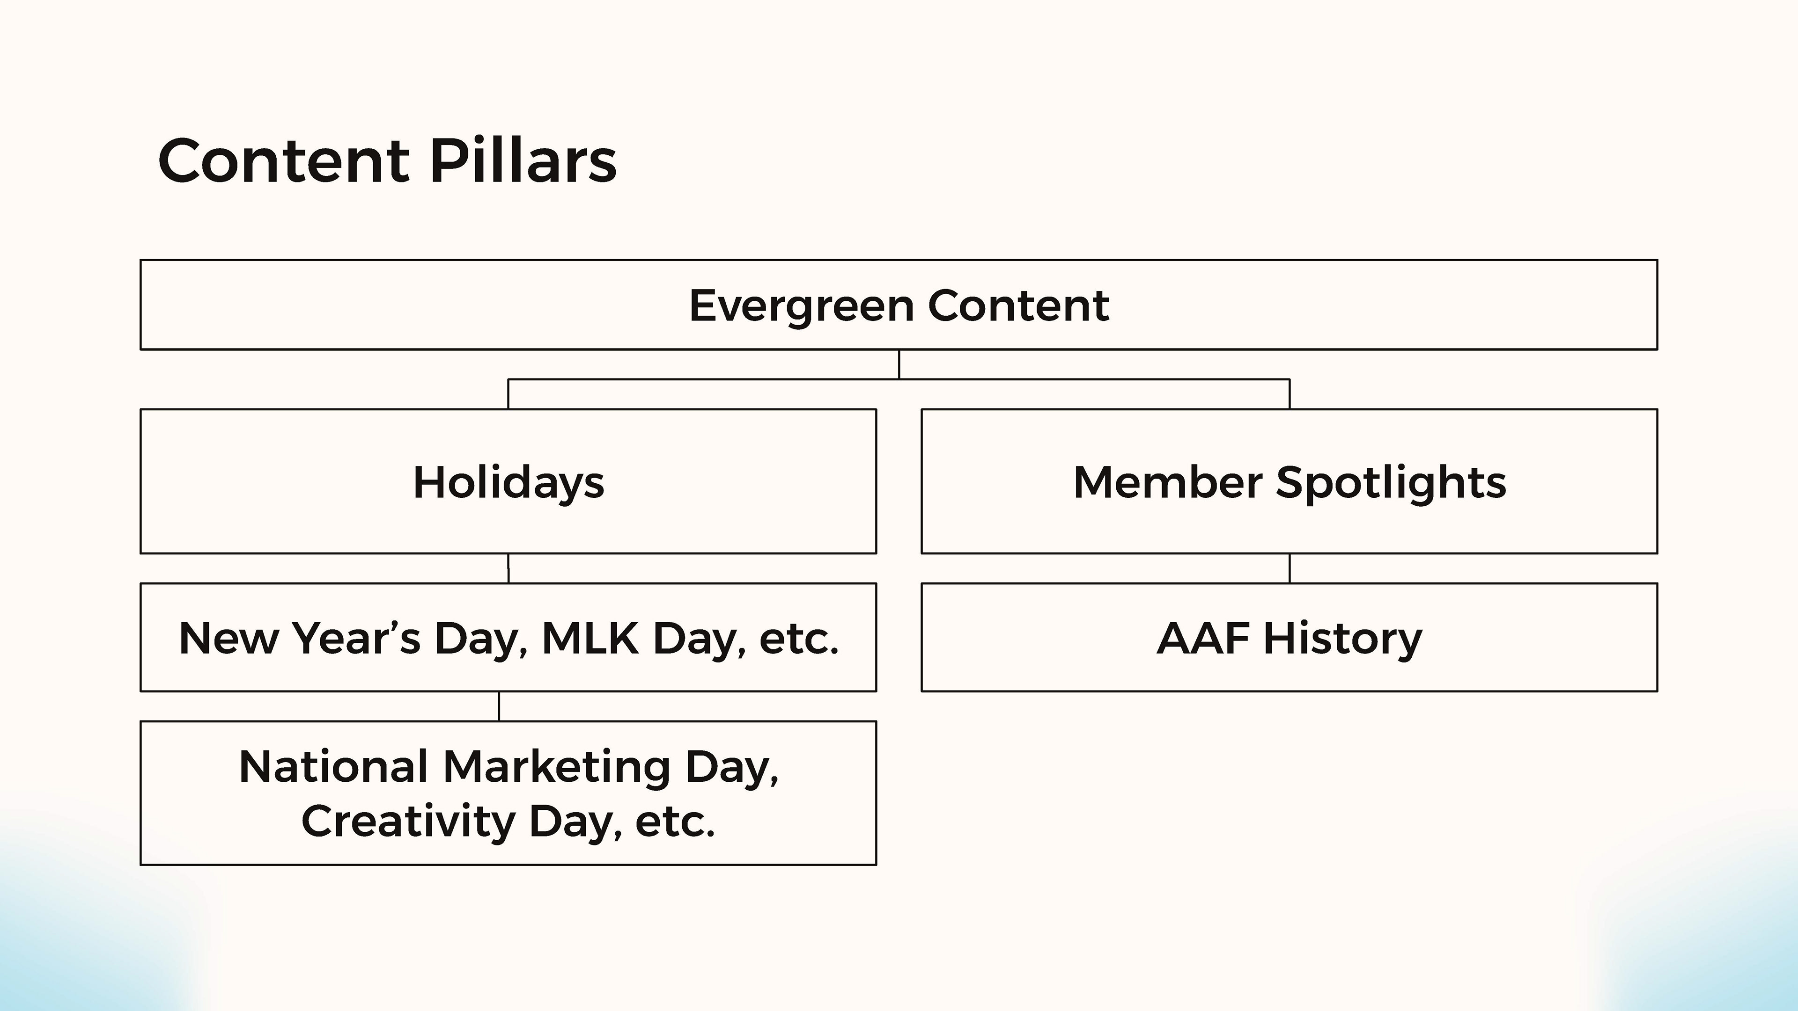Click the New Year's Day, MLK Day box
The image size is (1798, 1011).
click(508, 637)
